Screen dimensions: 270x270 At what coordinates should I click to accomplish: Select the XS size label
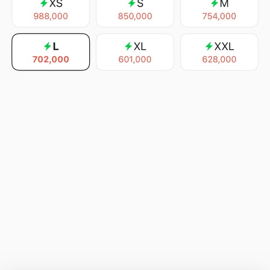coord(56,4)
